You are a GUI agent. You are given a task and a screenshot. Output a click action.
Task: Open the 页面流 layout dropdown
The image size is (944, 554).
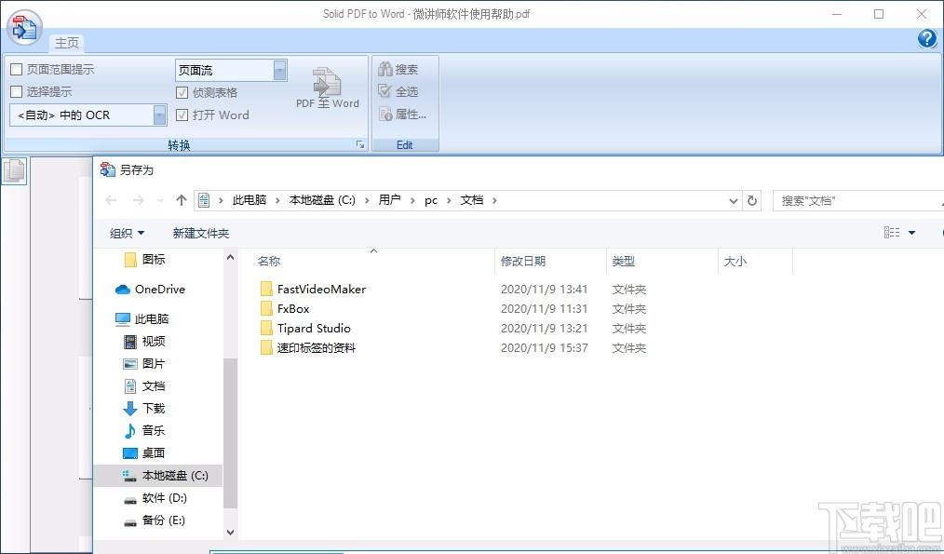tap(280, 71)
